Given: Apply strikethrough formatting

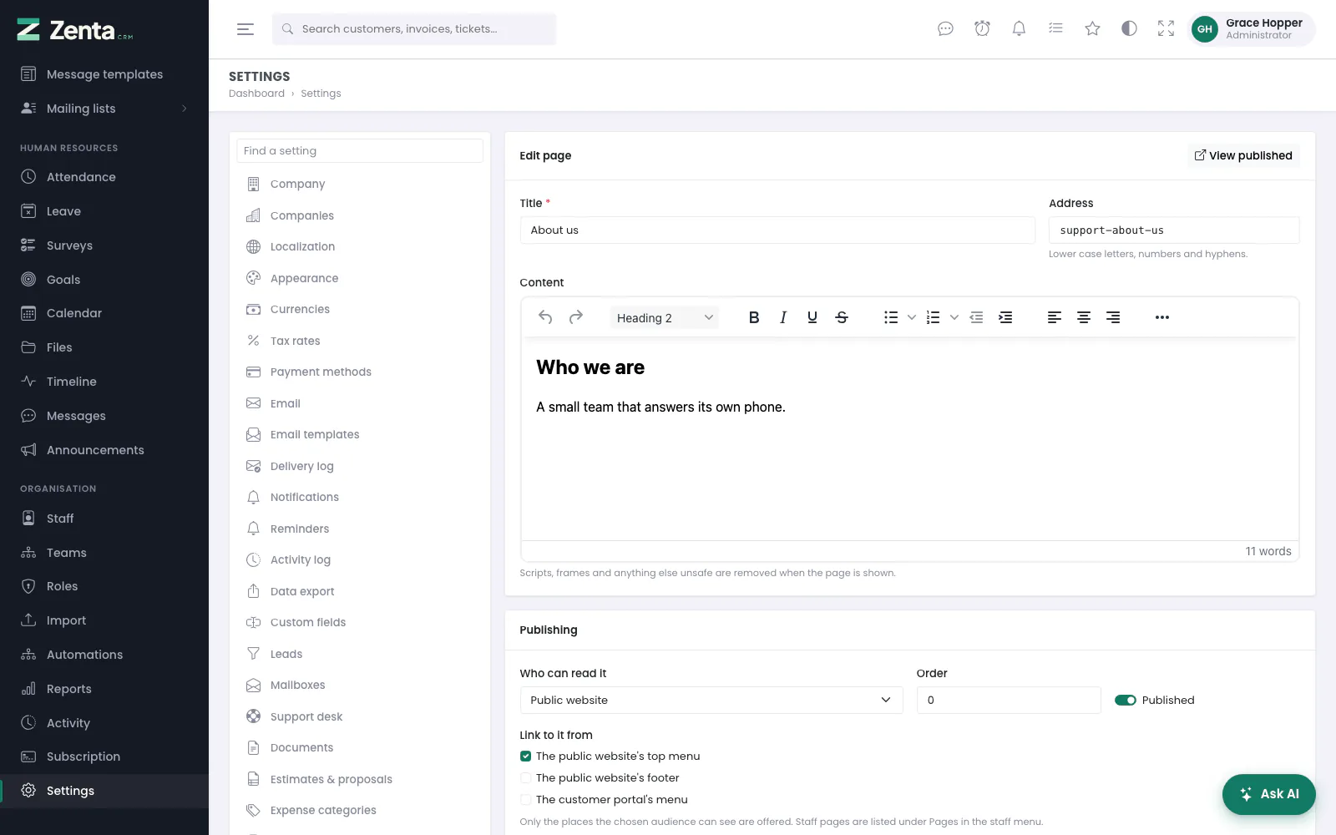Looking at the screenshot, I should [842, 317].
